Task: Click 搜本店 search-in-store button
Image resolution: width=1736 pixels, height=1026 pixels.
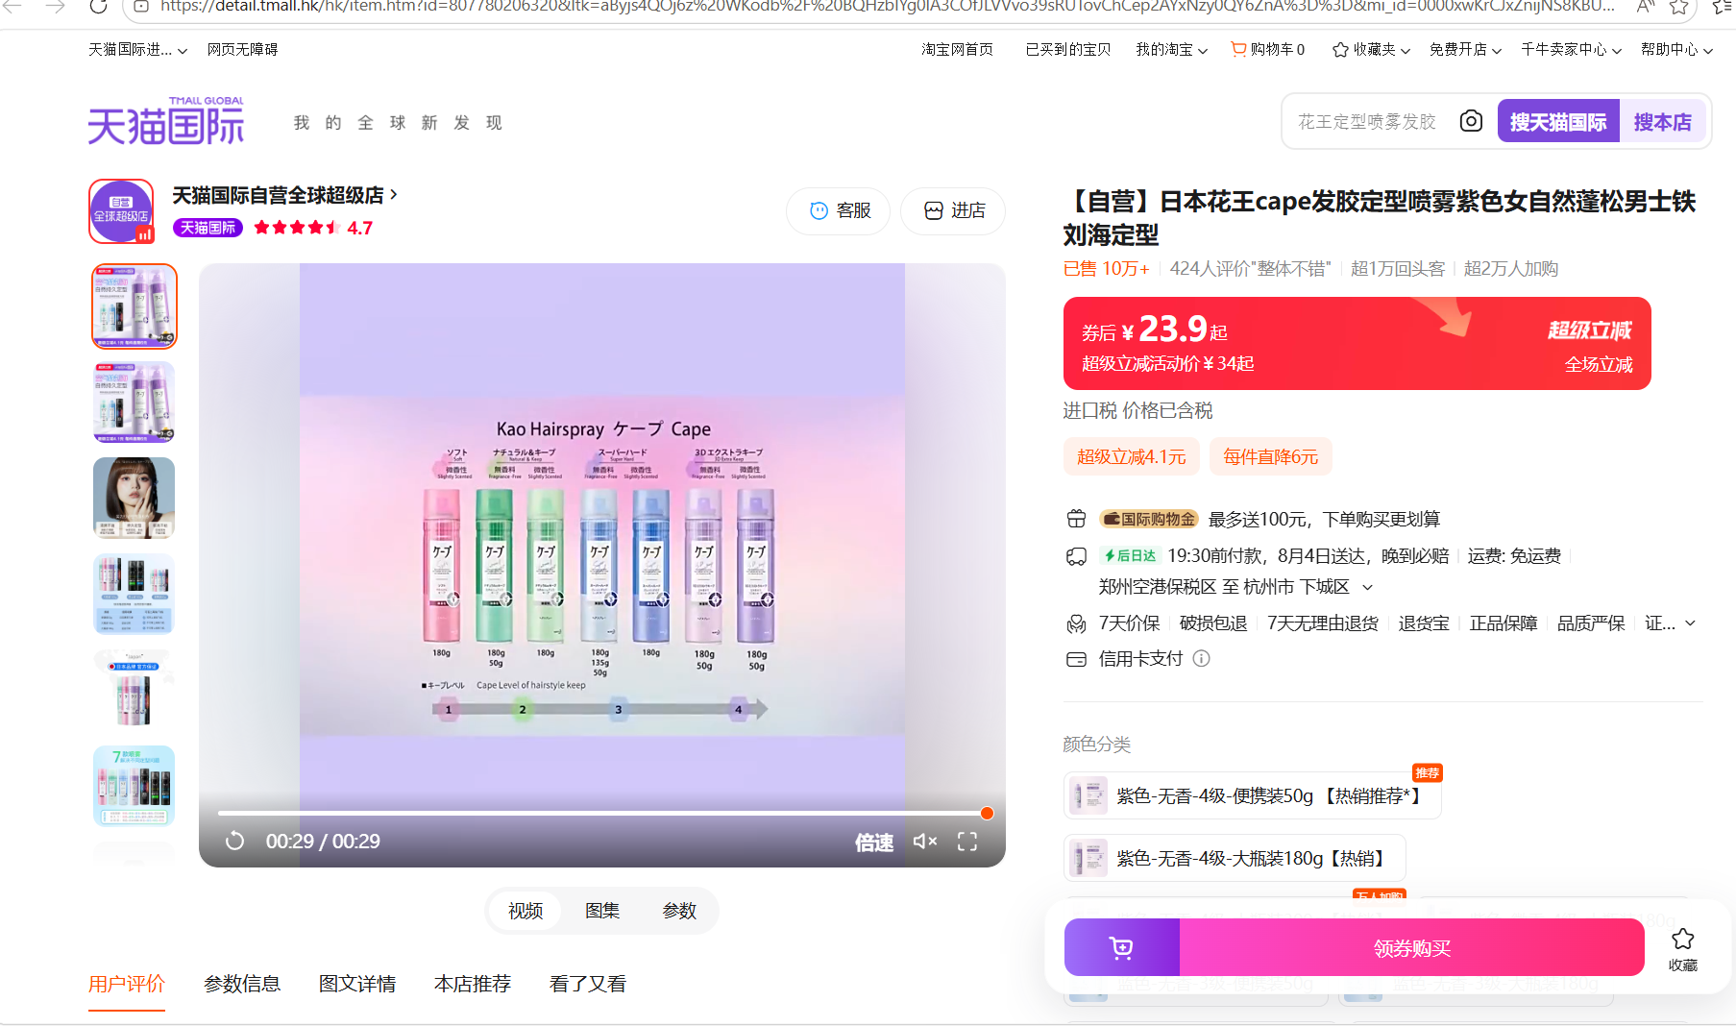Action: point(1663,121)
